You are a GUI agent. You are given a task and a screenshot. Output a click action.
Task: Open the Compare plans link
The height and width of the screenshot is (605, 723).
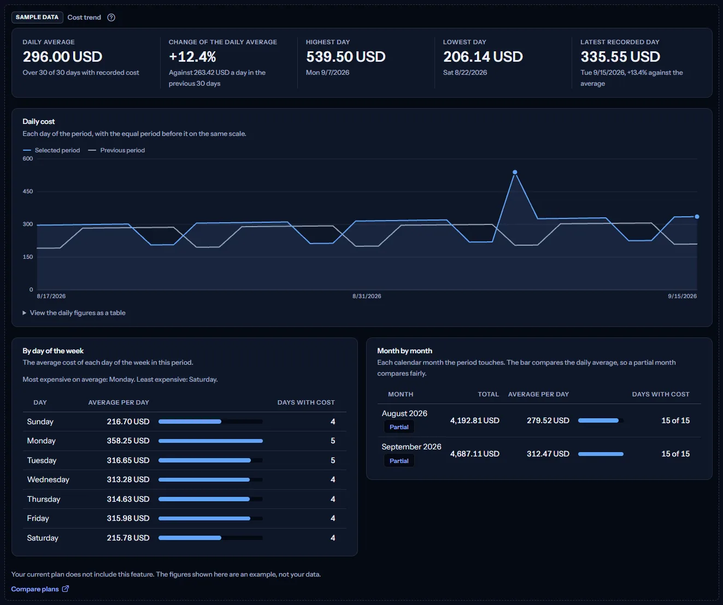tap(35, 589)
